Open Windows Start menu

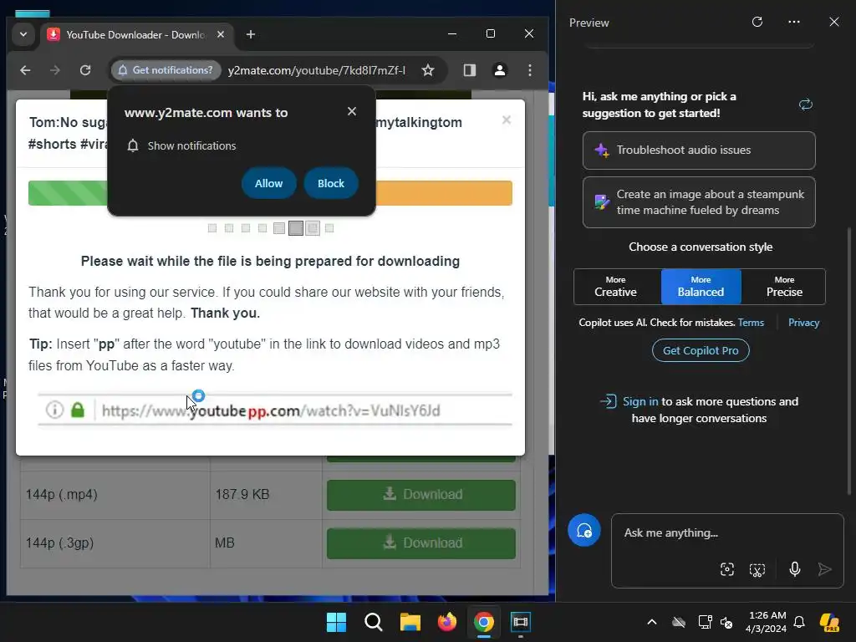pyautogui.click(x=336, y=622)
